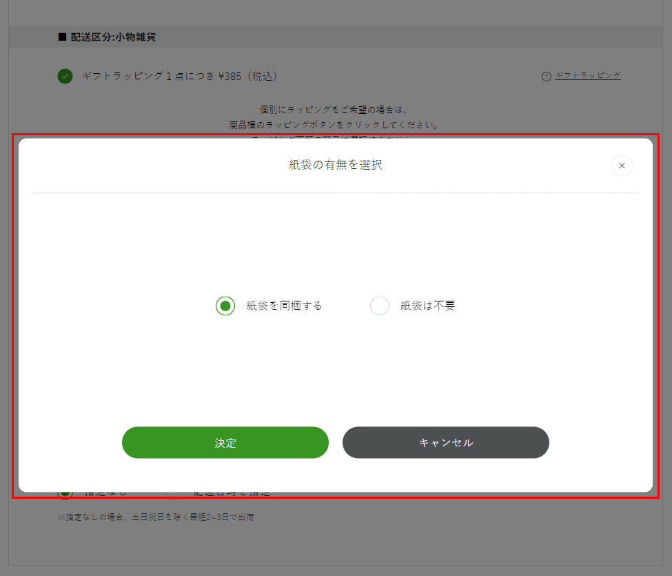The height and width of the screenshot is (576, 672).
Task: Click the 紙袋の有無を選択 dialog title
Action: point(336,165)
